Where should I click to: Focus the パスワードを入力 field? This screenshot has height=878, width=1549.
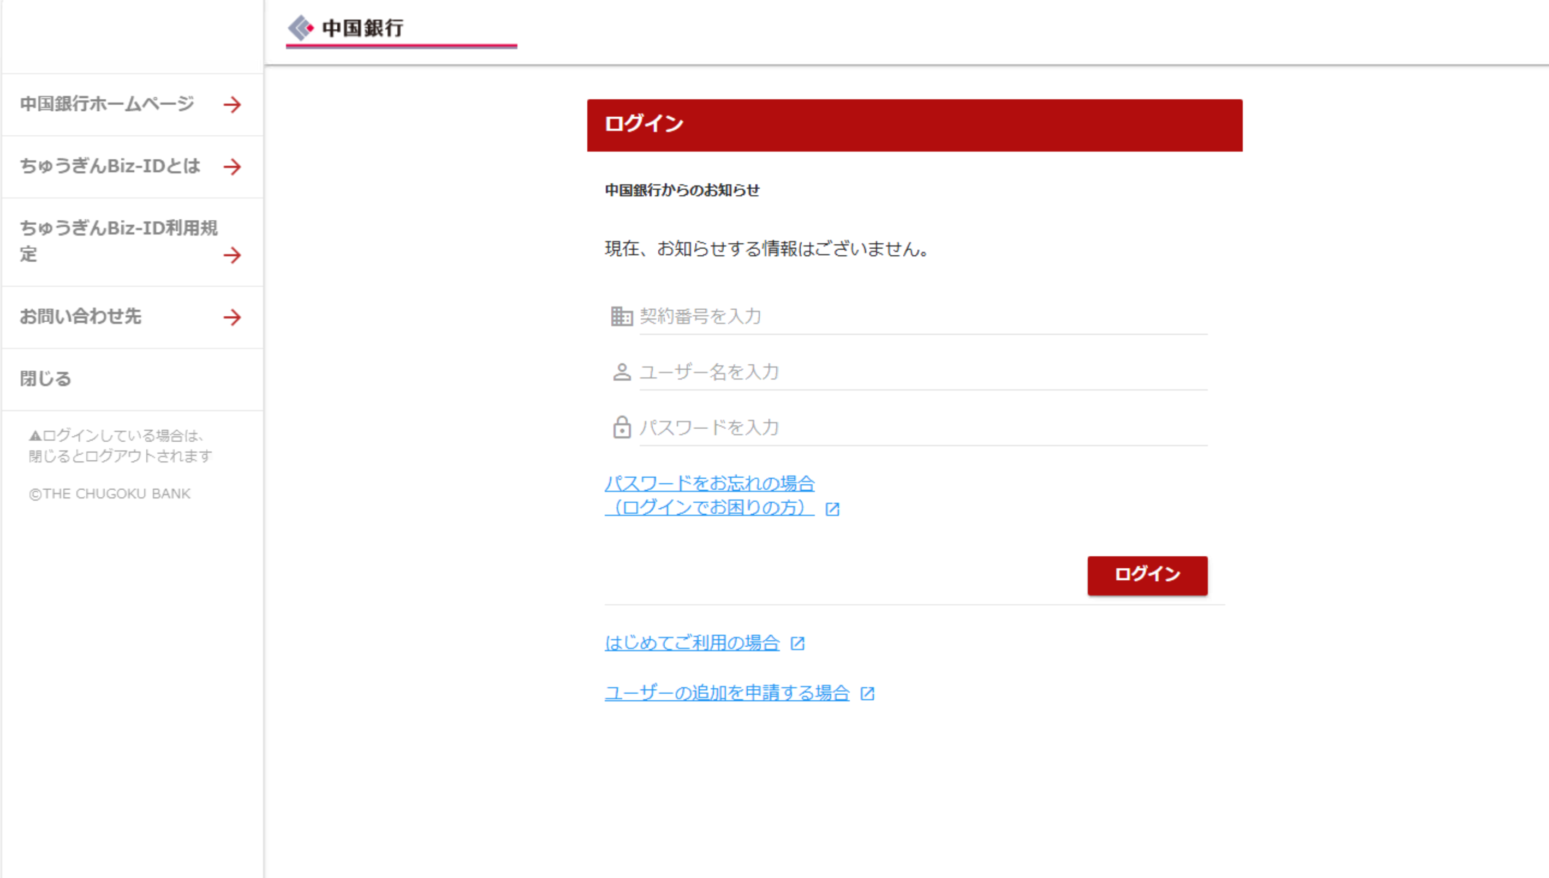tap(924, 428)
